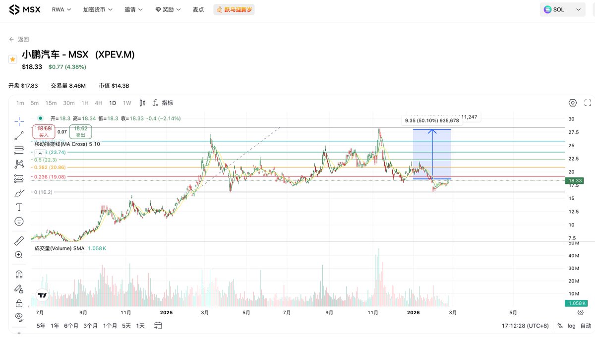Select the 30m timeframe

68,103
